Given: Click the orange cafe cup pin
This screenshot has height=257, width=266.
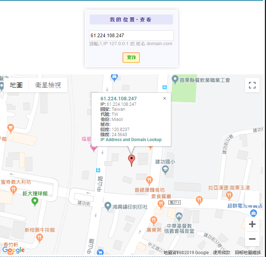Looking at the screenshot, I should coord(10,128).
